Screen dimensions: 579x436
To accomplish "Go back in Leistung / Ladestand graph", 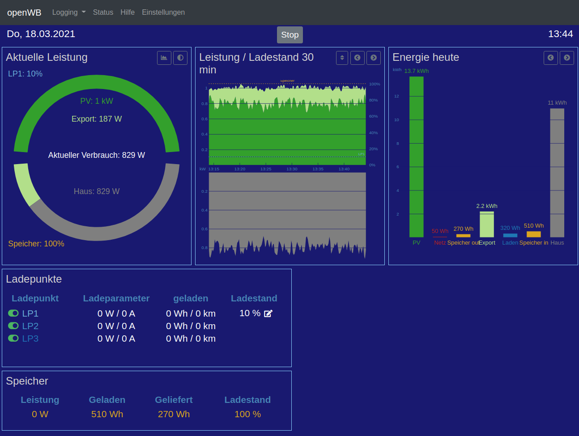I will 358,58.
